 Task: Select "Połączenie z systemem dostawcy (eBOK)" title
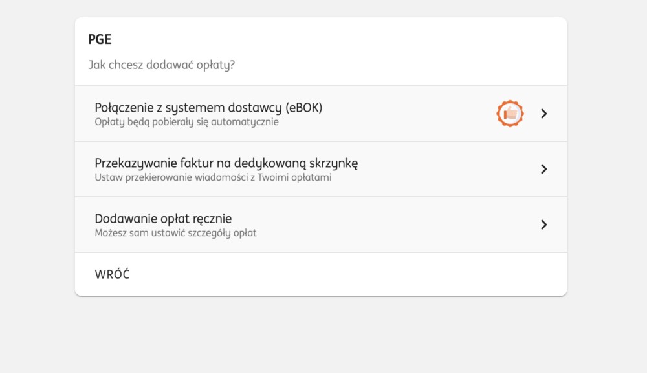tap(208, 108)
